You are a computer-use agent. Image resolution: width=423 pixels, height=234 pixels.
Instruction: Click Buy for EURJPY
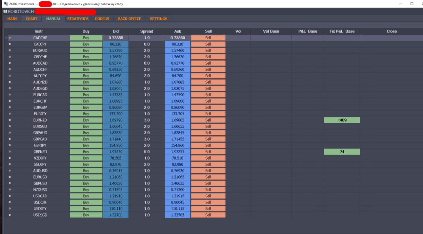[x=86, y=114]
